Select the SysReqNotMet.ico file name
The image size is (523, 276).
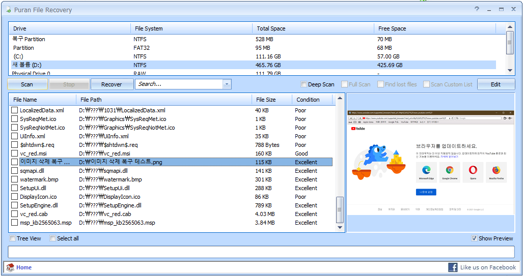click(42, 128)
